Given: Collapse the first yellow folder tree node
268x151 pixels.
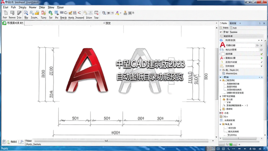Looking at the screenshot, I should pyautogui.click(x=220, y=80).
